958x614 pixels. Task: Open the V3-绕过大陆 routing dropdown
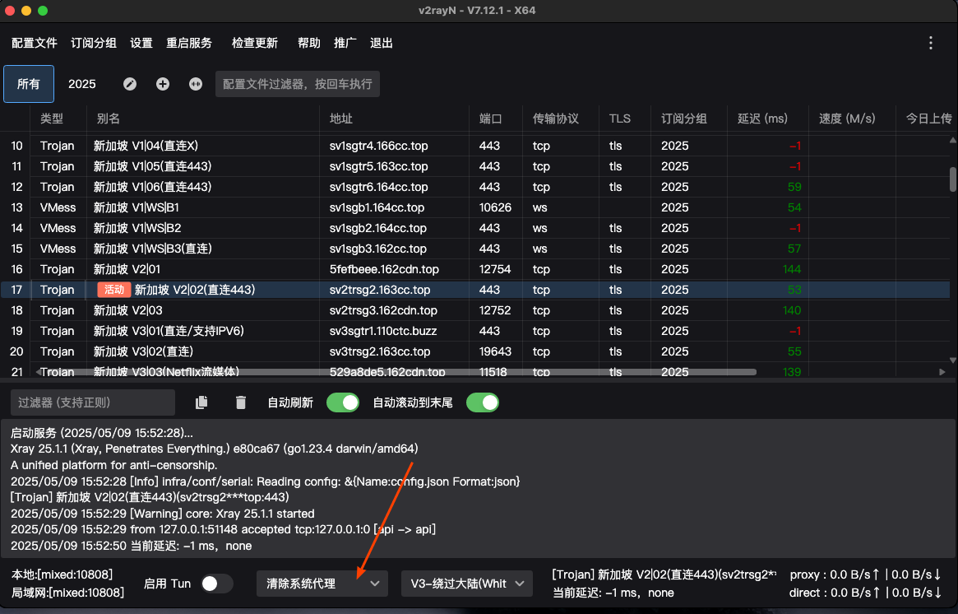pyautogui.click(x=467, y=584)
